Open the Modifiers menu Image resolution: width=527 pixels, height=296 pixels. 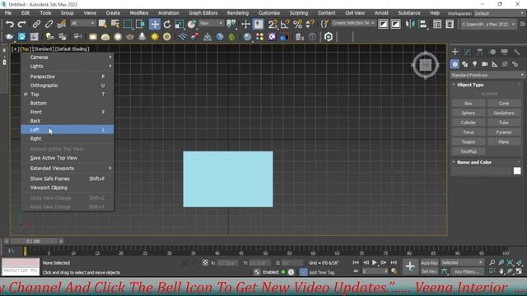(x=139, y=13)
